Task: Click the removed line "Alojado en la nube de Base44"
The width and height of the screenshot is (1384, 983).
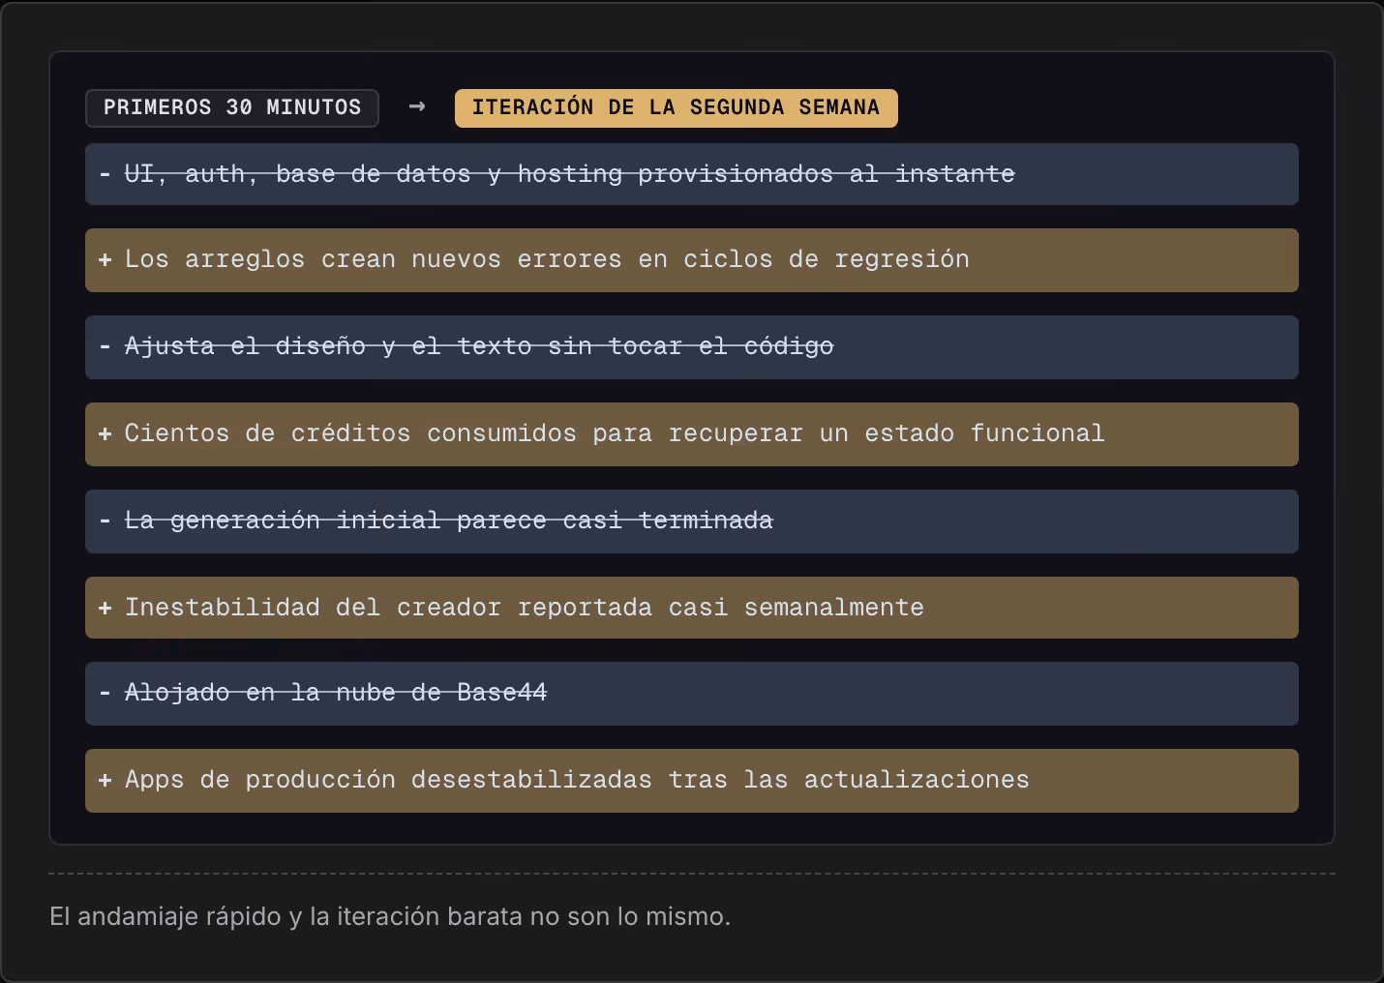Action: [x=692, y=694]
